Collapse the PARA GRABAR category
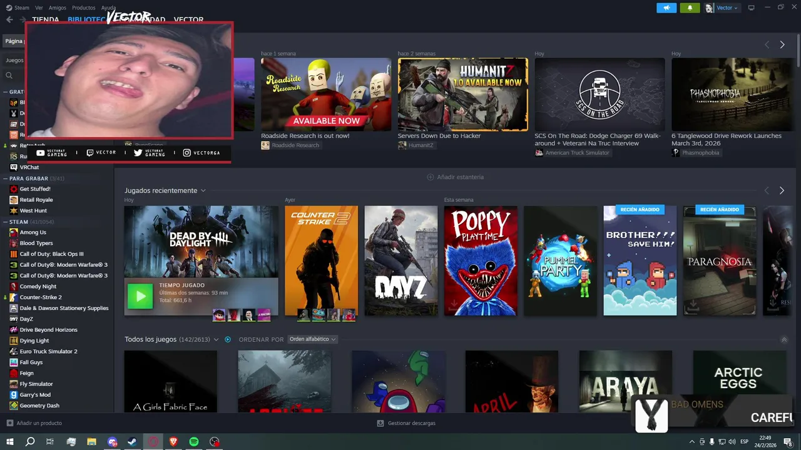Image resolution: width=801 pixels, height=450 pixels. click(x=6, y=178)
